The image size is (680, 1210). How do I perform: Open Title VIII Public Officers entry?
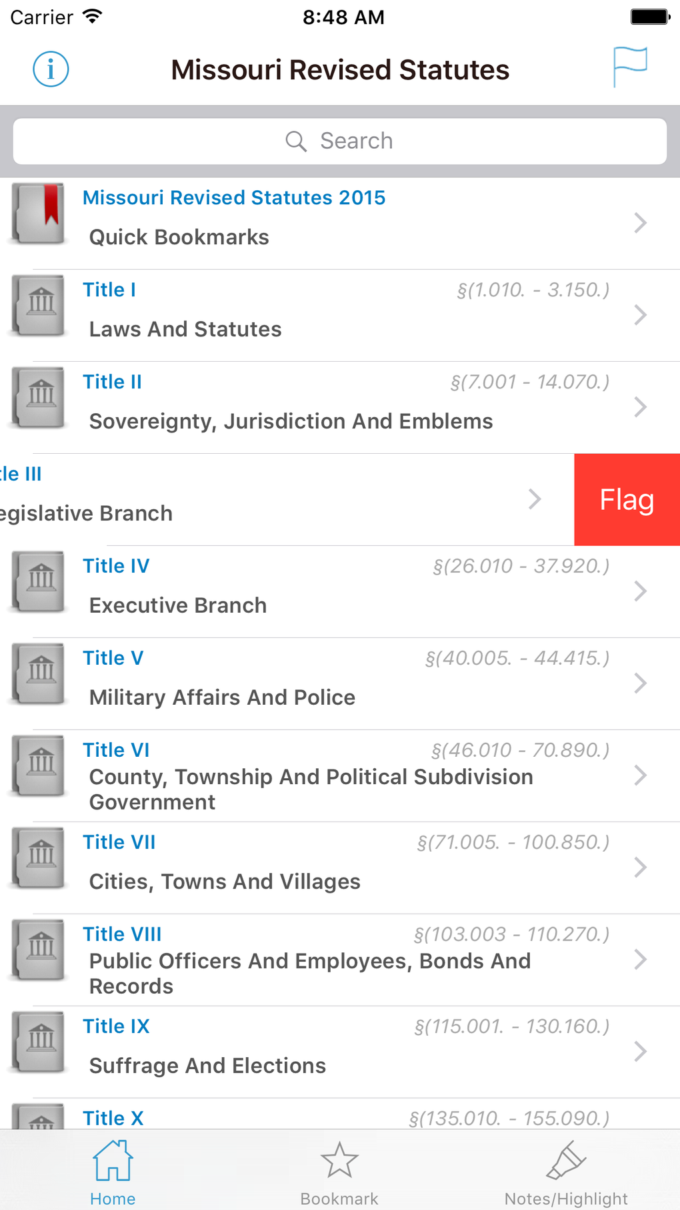[x=310, y=961]
